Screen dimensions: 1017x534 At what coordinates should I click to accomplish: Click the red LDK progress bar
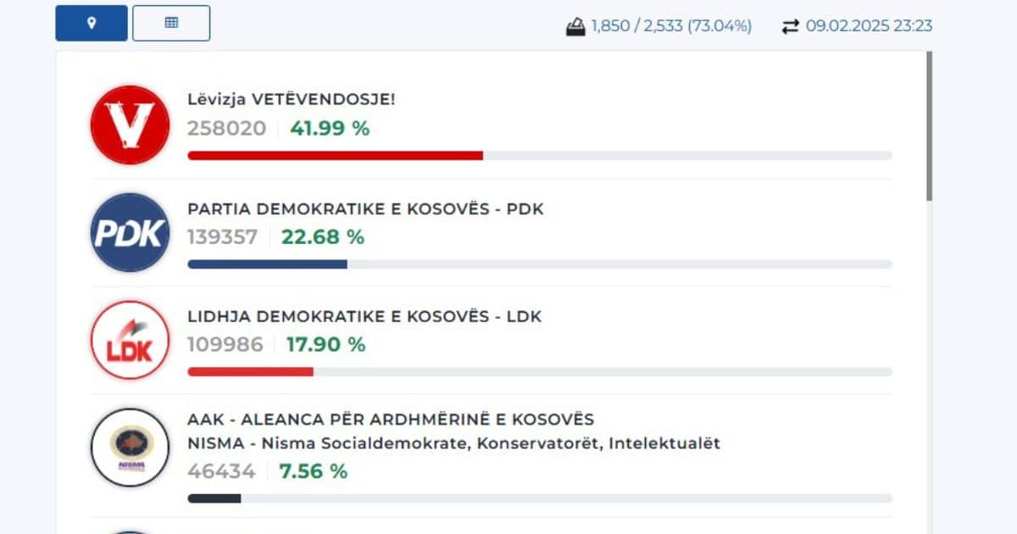(250, 371)
